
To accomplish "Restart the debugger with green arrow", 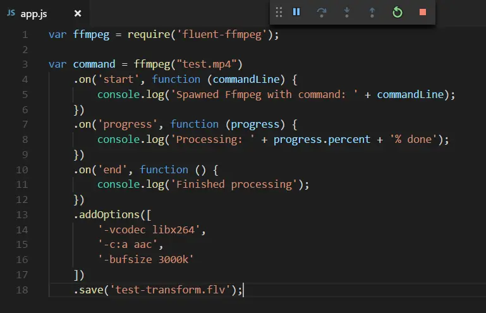I will [398, 12].
